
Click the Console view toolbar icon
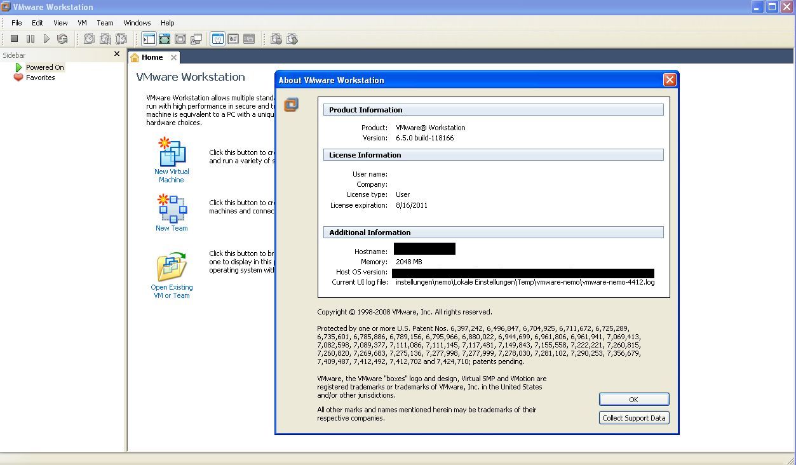pyautogui.click(x=249, y=39)
